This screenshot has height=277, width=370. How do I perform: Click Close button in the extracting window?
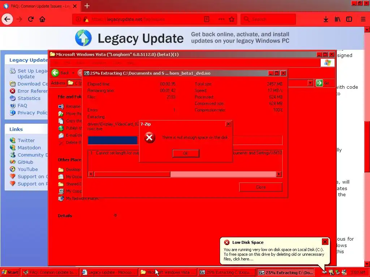[x=261, y=187]
